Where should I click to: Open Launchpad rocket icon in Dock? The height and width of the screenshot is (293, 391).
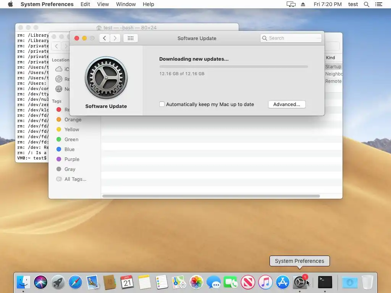(x=58, y=282)
